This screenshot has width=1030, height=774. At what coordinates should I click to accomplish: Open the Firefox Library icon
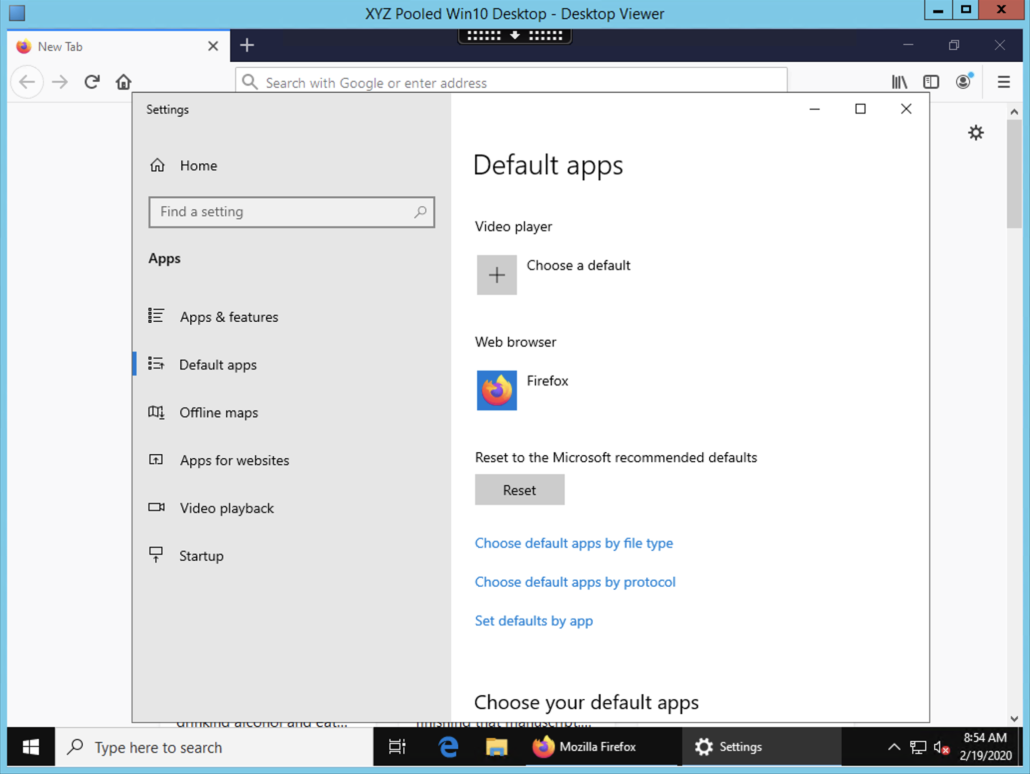[x=899, y=82]
